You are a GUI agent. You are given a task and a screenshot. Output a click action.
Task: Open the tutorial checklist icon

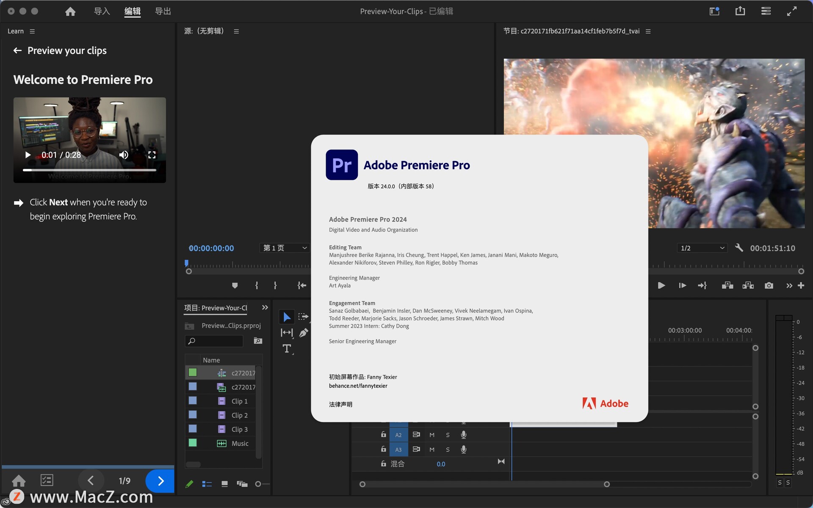tap(47, 480)
